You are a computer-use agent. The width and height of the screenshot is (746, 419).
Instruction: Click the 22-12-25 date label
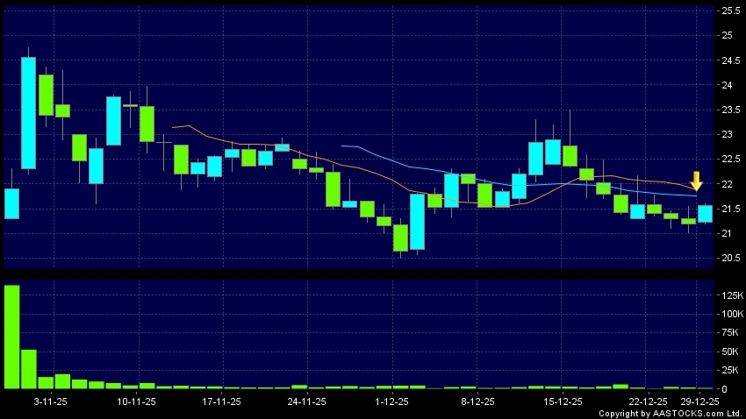pos(648,401)
